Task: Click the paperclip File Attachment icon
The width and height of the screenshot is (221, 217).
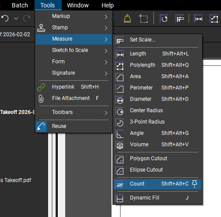Action: pyautogui.click(x=41, y=99)
